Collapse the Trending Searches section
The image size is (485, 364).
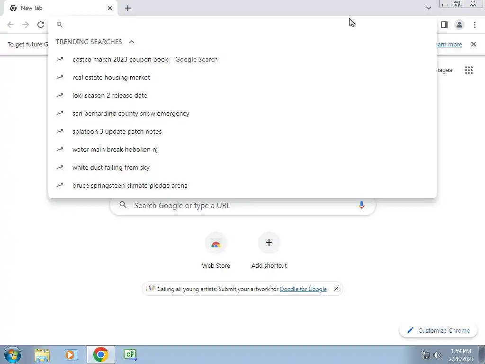[132, 42]
